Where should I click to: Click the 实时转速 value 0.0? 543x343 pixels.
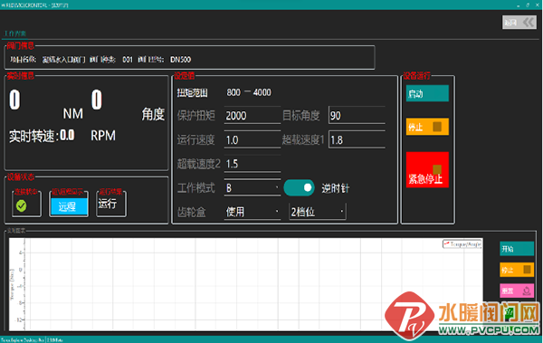pyautogui.click(x=67, y=136)
